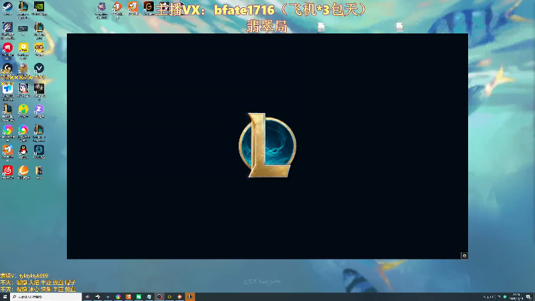Switch to League client taskbar icon

(190, 297)
